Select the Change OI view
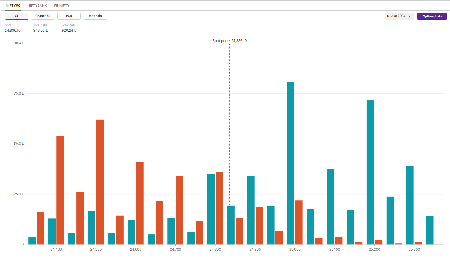 [43, 16]
